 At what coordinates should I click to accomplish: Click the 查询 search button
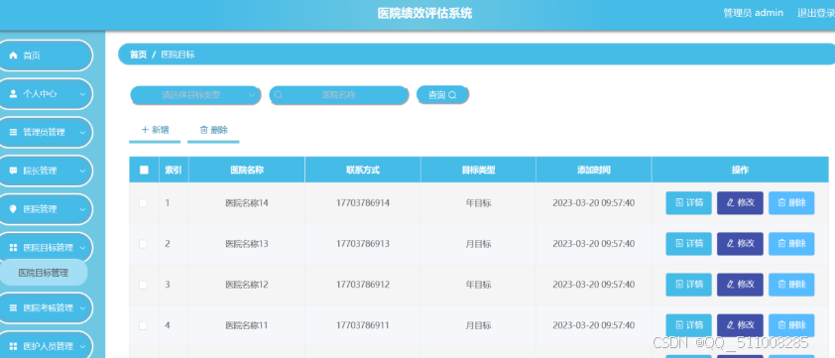pos(442,95)
